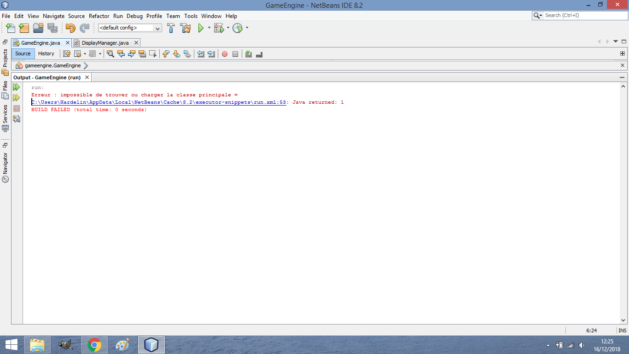
Task: Run the project with the green play icon
Action: [x=201, y=28]
